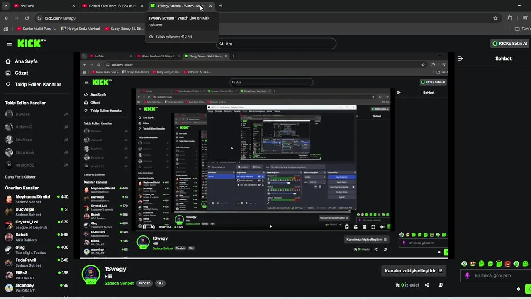The height and width of the screenshot is (299, 531).
Task: Click the site info icon before the URL
Action: (x=39, y=18)
